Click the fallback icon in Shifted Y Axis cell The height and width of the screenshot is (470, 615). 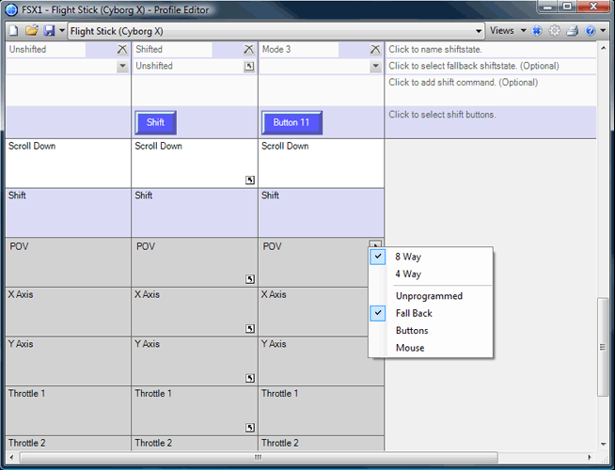pyautogui.click(x=250, y=378)
